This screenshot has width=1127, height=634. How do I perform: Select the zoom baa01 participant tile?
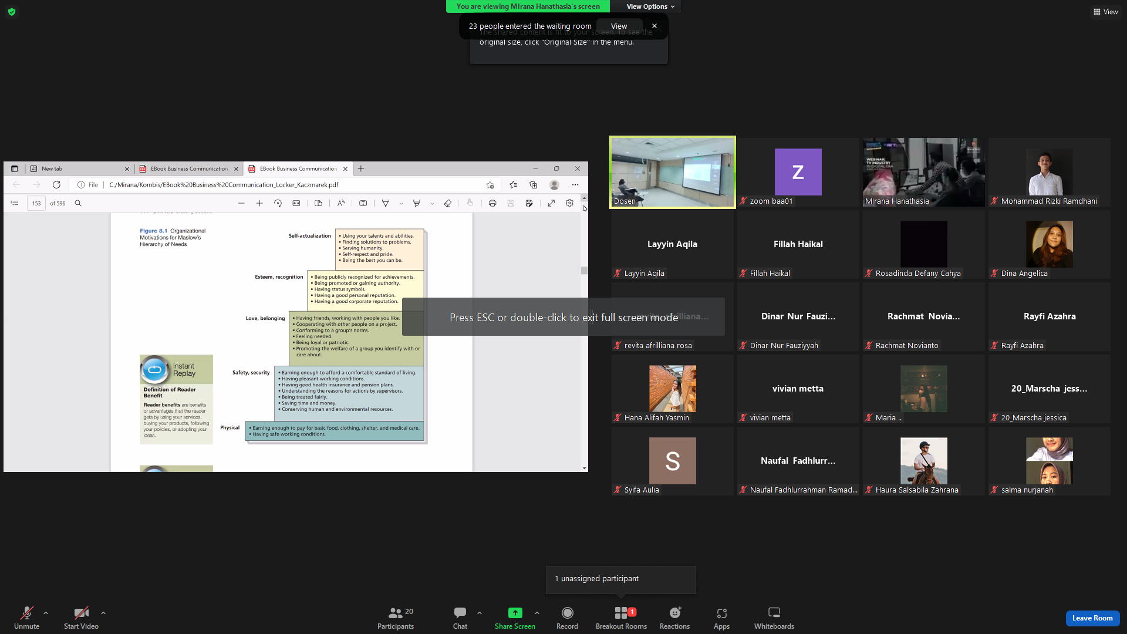pos(798,172)
